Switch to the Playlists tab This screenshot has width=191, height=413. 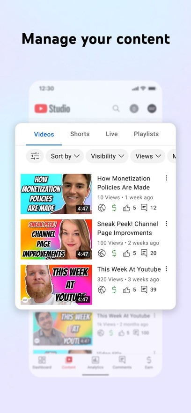[x=146, y=134]
